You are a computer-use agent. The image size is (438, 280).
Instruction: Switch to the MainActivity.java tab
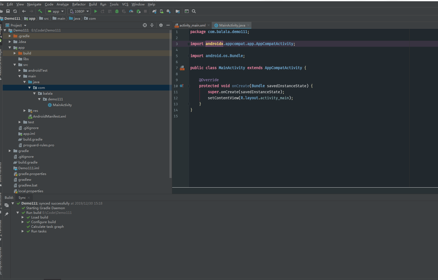232,25
